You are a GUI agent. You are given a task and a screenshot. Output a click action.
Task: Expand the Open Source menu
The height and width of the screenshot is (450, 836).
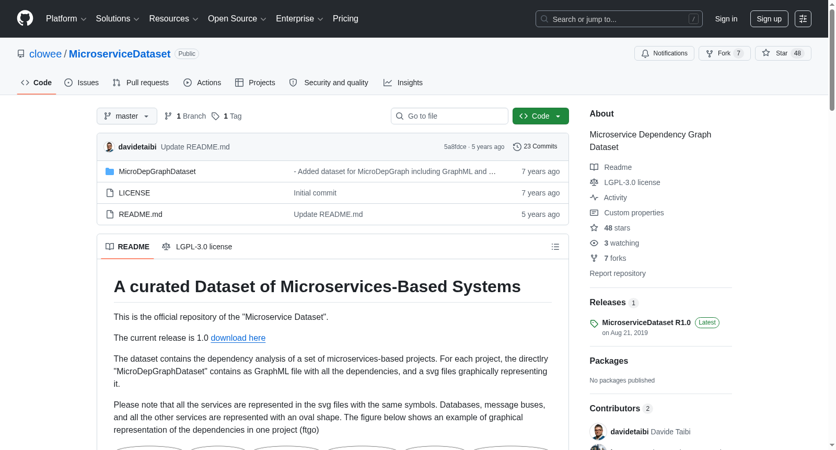pos(237,19)
